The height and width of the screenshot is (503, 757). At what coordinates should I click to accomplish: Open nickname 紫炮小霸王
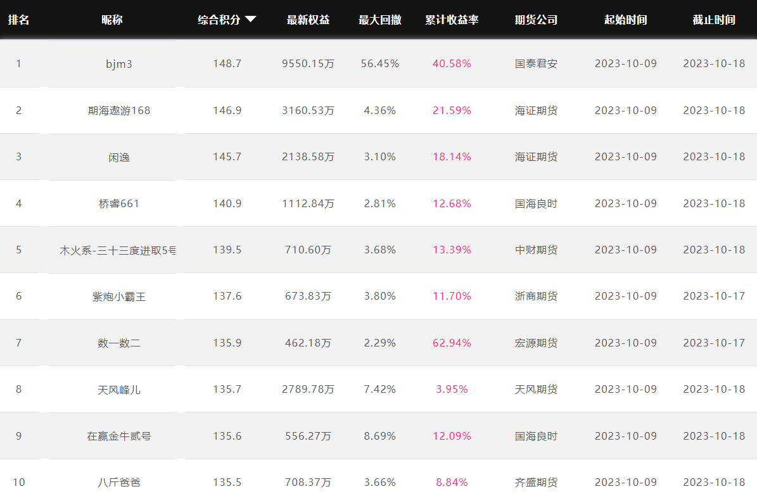118,296
